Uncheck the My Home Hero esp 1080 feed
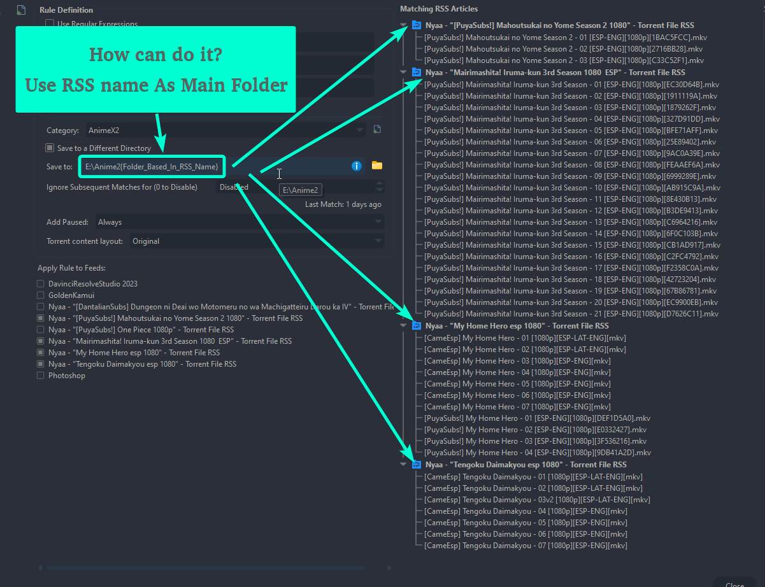 click(x=41, y=353)
